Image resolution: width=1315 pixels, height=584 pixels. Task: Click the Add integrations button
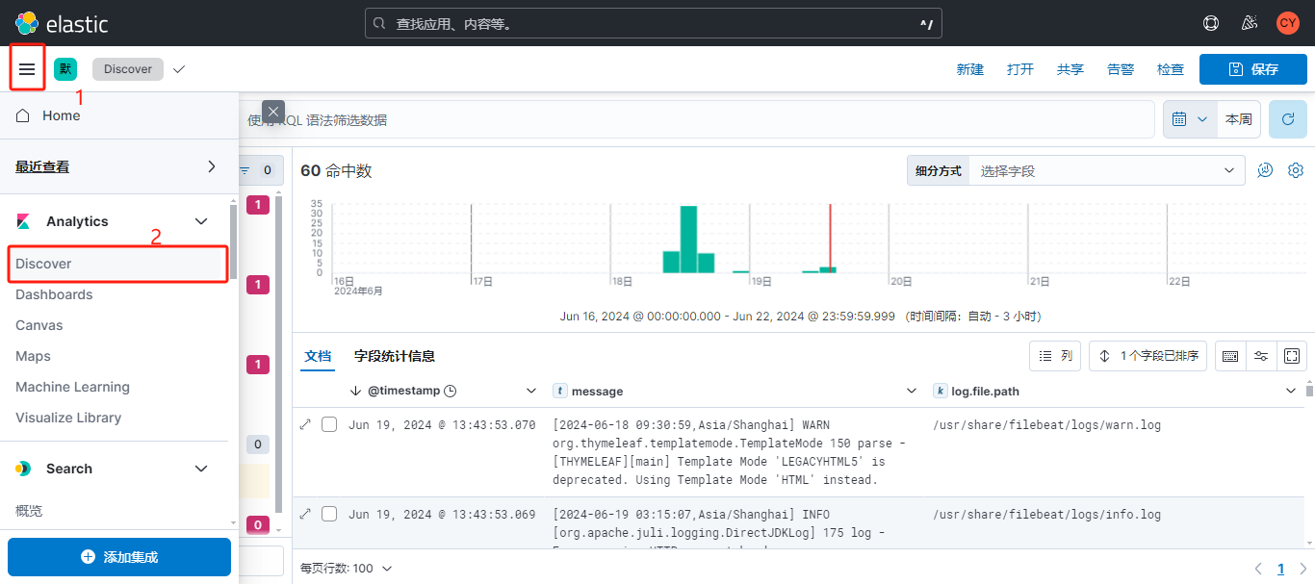point(119,557)
